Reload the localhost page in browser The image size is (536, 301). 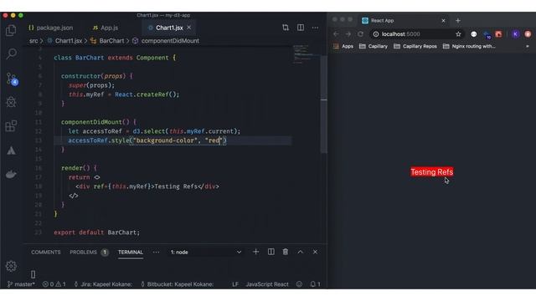(360, 34)
